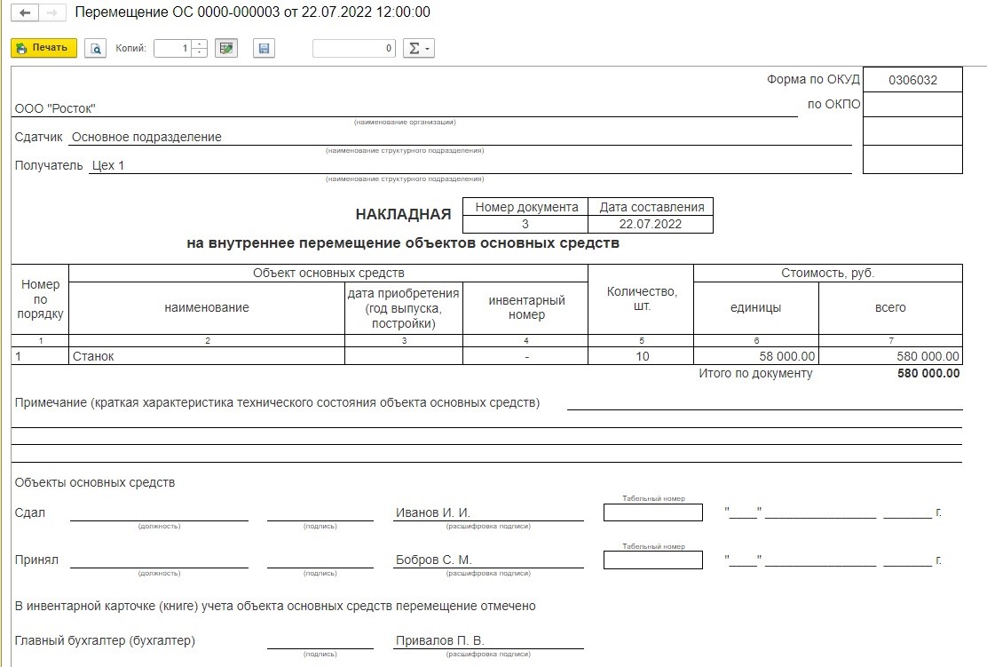
Task: Click the name Иванов И. И.
Action: coord(433,512)
